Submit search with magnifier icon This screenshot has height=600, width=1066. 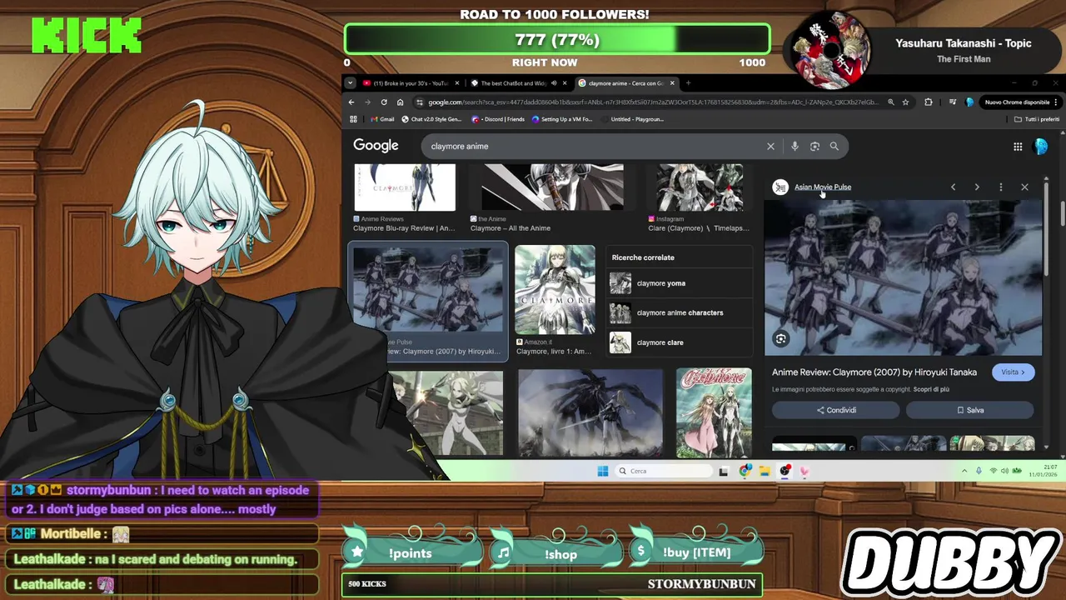tap(834, 146)
